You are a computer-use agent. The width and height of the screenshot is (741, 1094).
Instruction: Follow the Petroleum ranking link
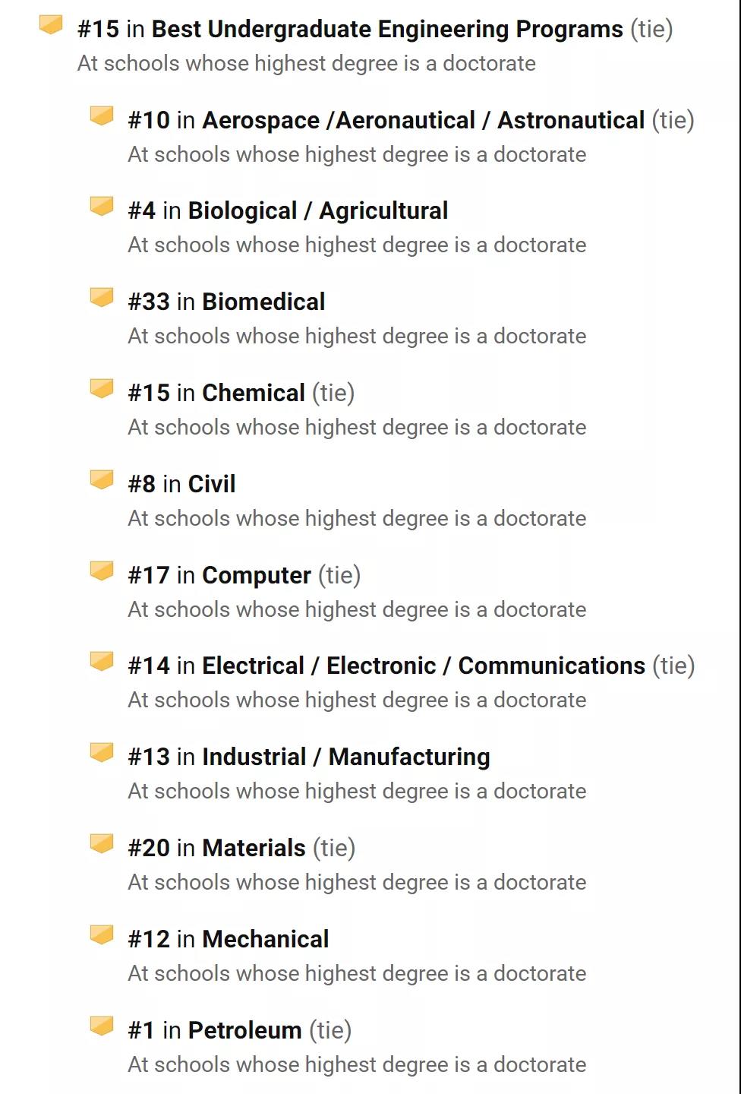(x=245, y=1030)
